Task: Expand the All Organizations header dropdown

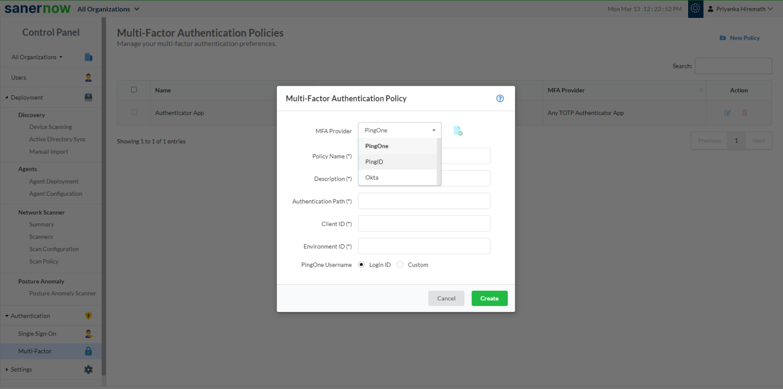Action: tap(108, 9)
